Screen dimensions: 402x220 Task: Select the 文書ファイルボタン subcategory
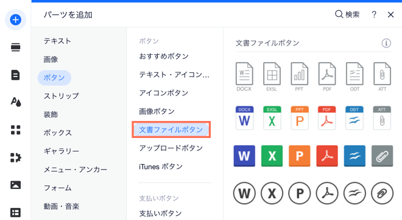[x=171, y=129]
